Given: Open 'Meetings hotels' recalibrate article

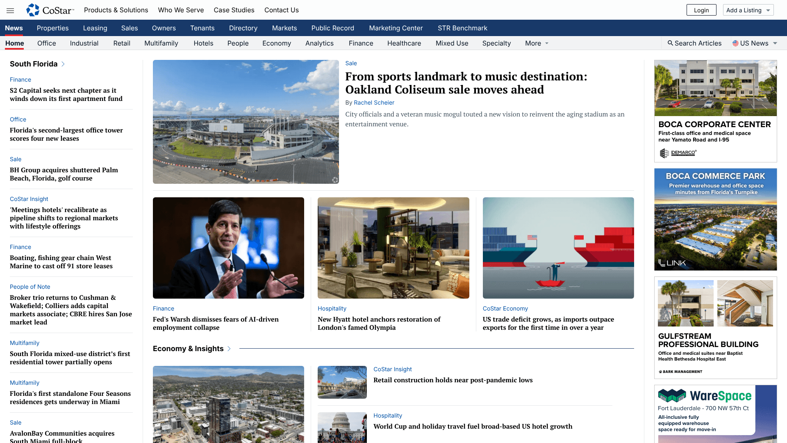Looking at the screenshot, I should point(64,218).
